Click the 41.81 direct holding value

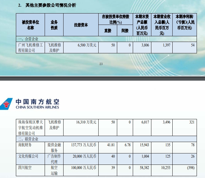tap(111, 145)
